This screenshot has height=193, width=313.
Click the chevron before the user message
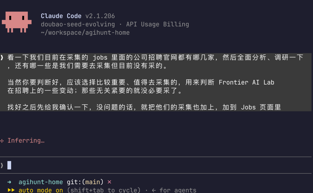click(x=2, y=58)
